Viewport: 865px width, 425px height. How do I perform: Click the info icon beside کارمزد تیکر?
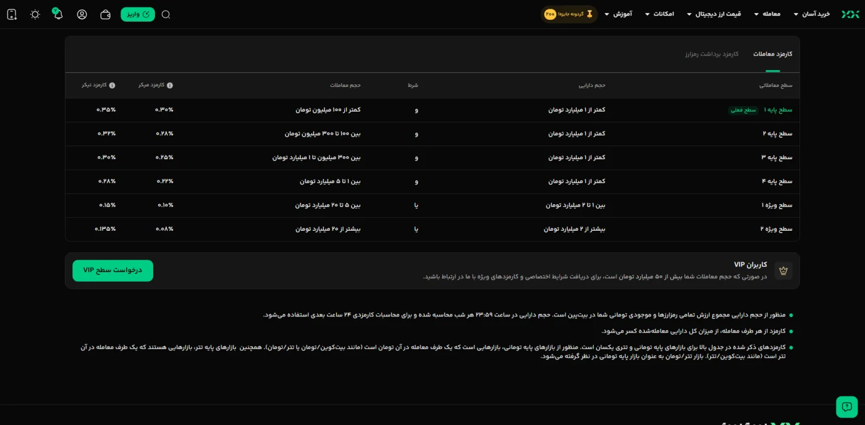tap(112, 85)
